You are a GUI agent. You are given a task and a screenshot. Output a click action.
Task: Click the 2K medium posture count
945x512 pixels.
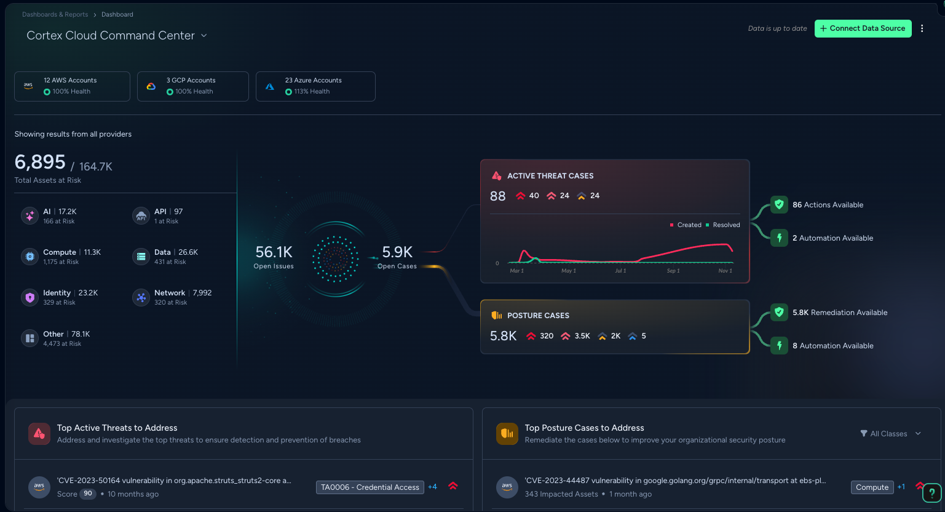click(615, 336)
